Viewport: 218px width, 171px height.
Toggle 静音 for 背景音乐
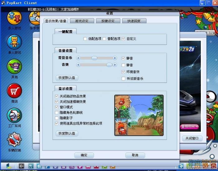click(x=123, y=58)
